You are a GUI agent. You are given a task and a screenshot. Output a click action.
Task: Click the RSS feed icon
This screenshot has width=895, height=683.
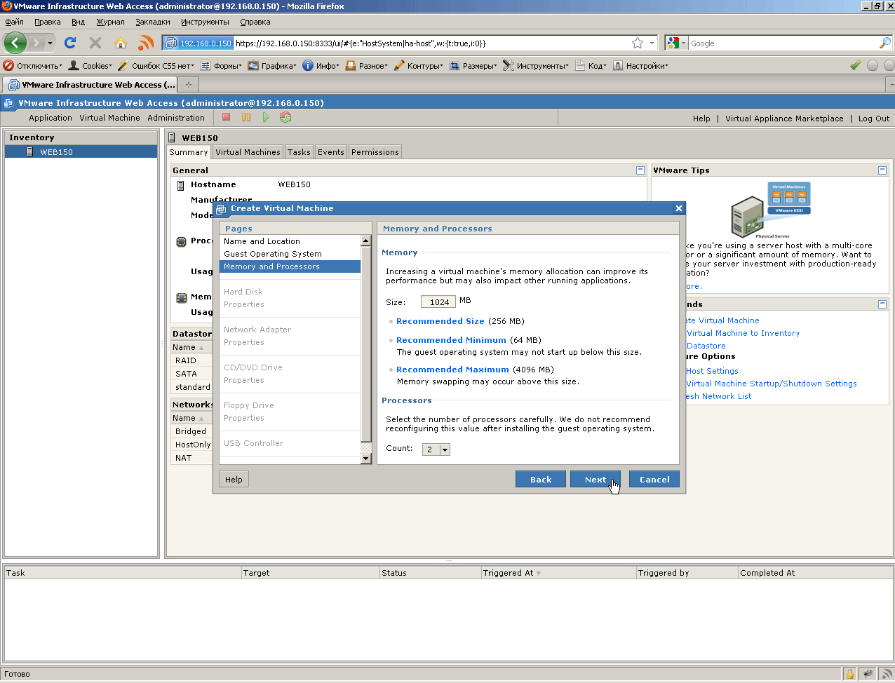[x=146, y=43]
